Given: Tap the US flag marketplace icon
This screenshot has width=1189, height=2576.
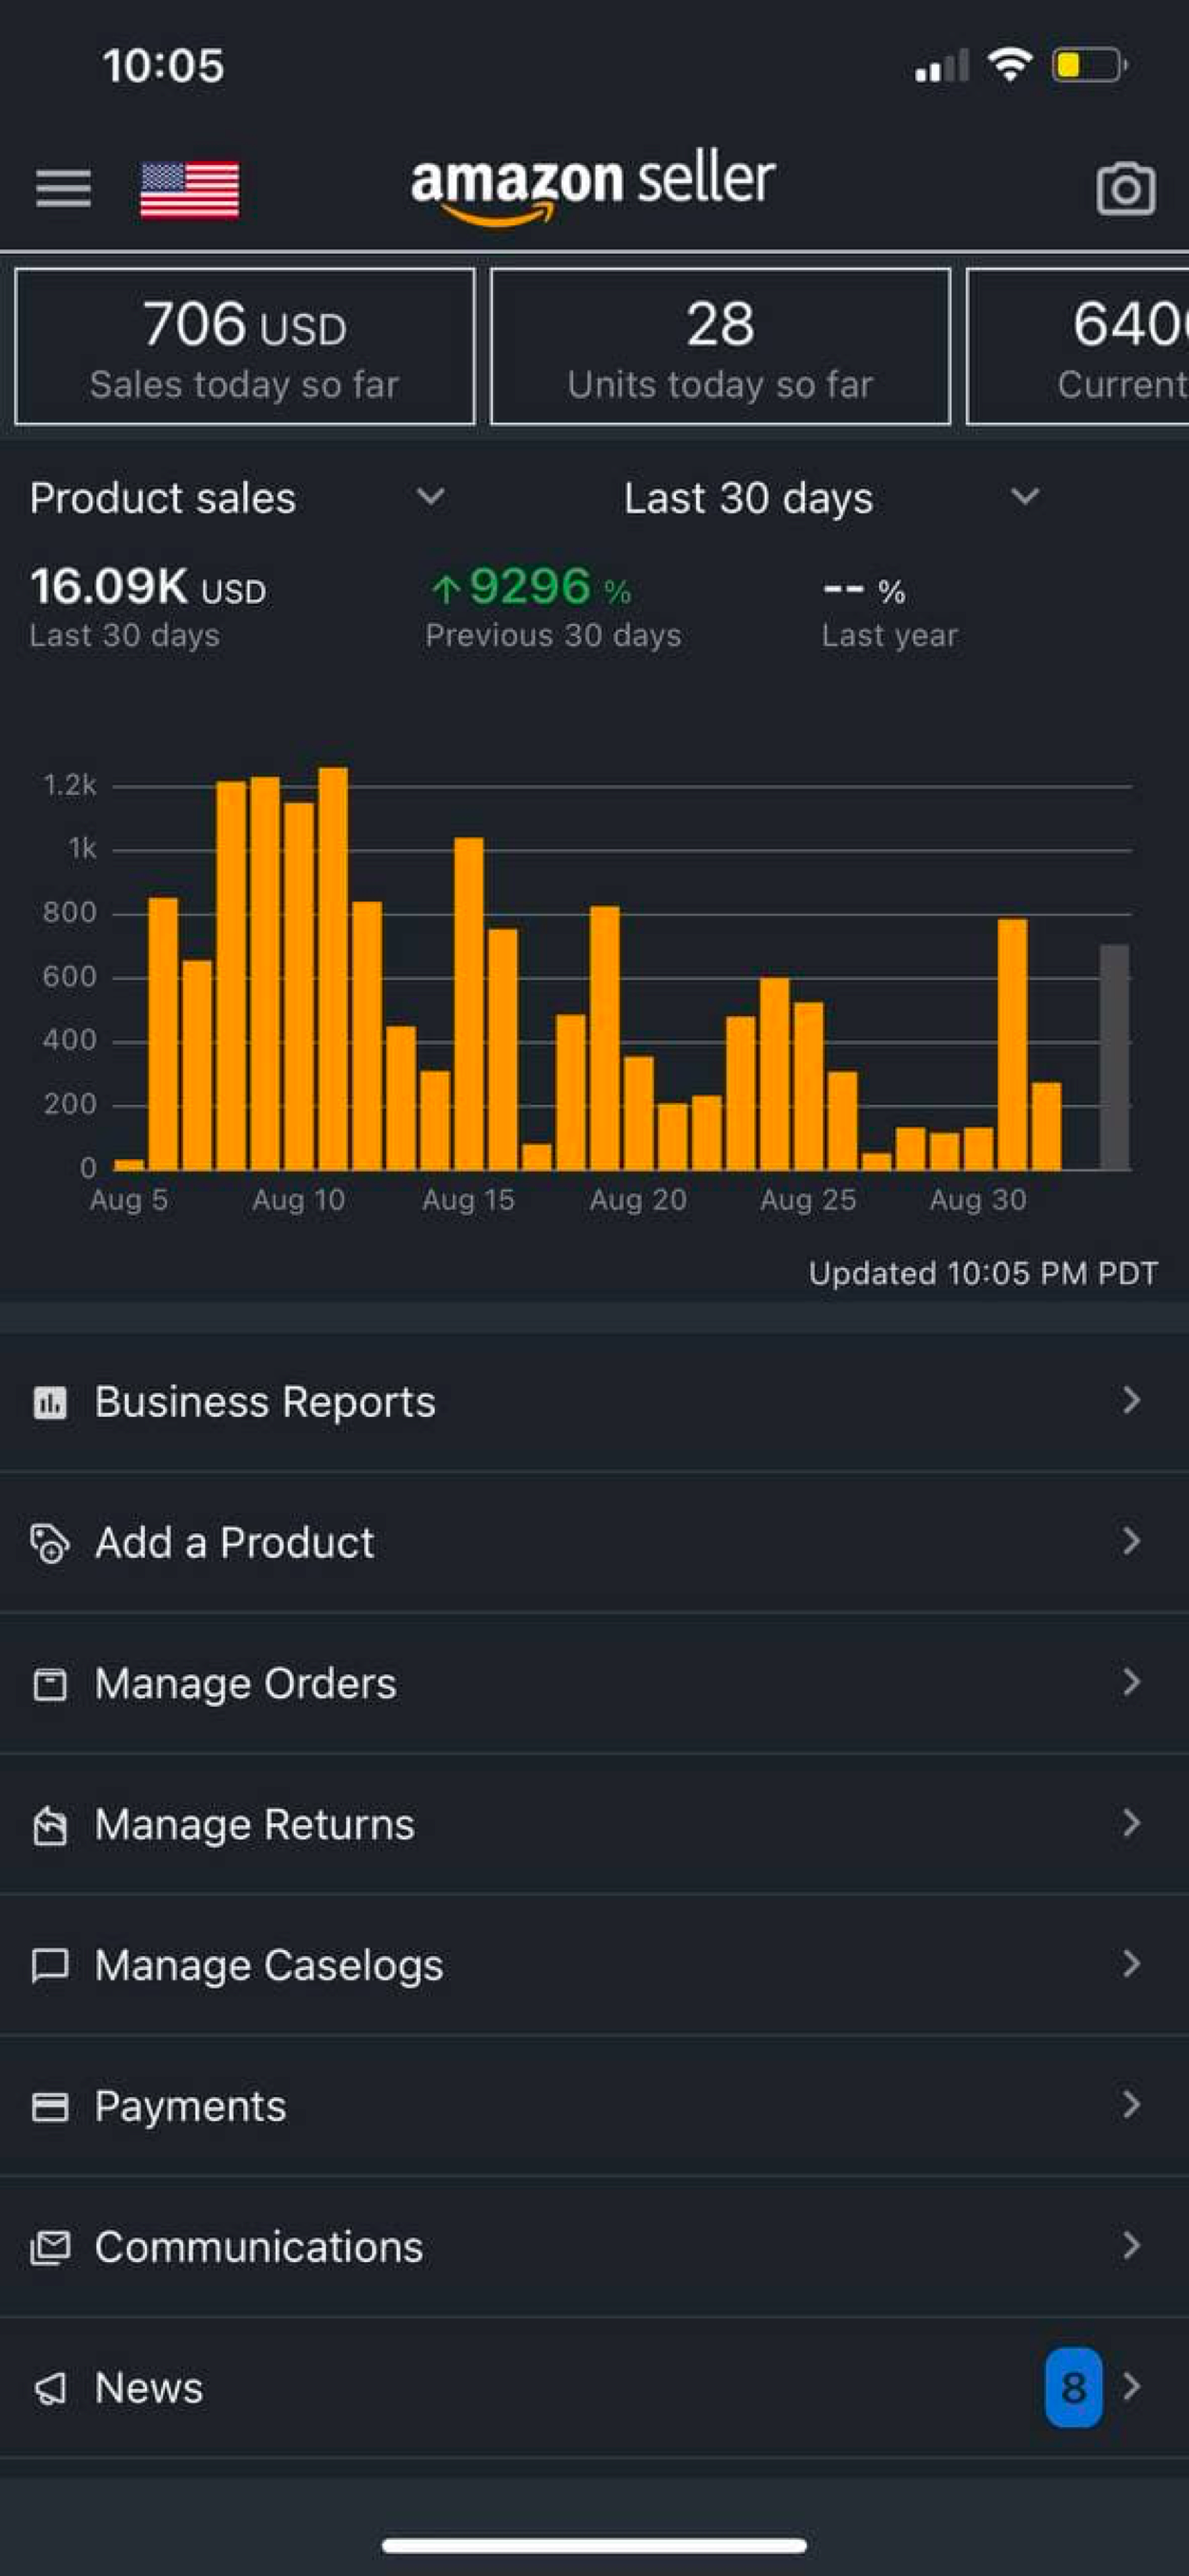Looking at the screenshot, I should point(190,189).
